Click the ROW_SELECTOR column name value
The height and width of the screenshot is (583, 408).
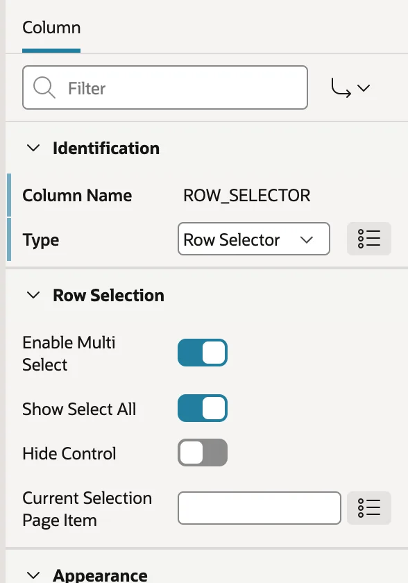pyautogui.click(x=247, y=196)
